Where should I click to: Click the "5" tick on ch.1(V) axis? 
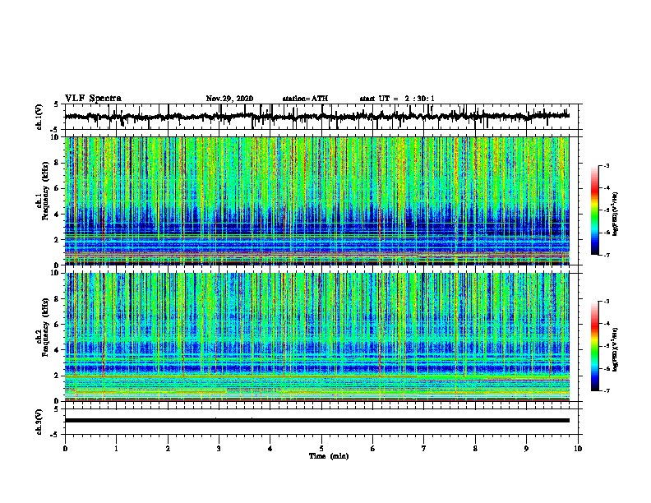coord(57,104)
